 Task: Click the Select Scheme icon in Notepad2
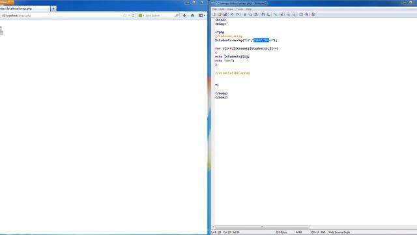point(301,14)
